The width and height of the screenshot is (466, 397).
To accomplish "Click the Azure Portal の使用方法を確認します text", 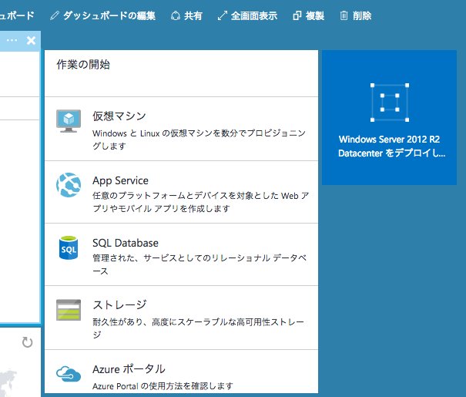I will (163, 386).
